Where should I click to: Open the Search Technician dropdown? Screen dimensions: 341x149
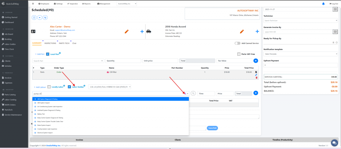(300, 20)
